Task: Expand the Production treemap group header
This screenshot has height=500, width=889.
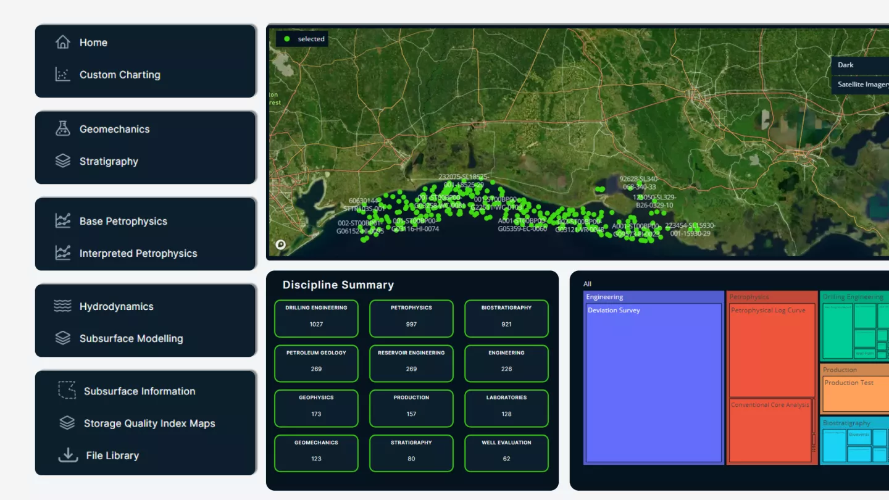Action: (x=855, y=370)
